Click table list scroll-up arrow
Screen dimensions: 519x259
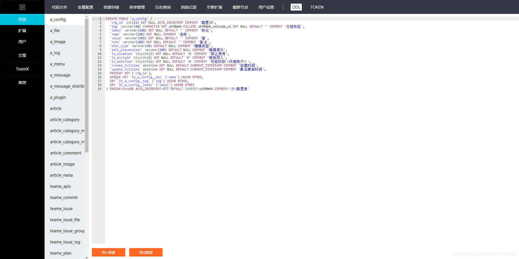[87, 16]
